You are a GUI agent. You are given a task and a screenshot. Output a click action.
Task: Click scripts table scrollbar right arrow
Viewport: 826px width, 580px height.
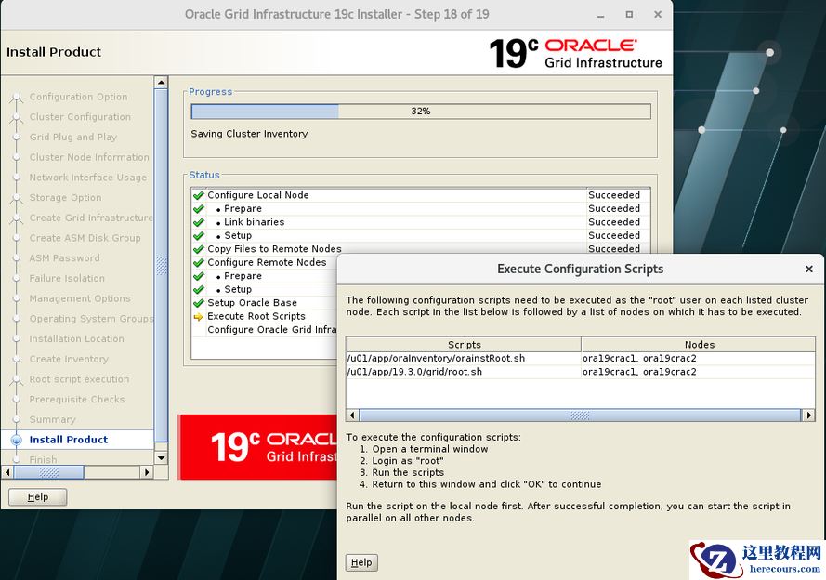(808, 415)
